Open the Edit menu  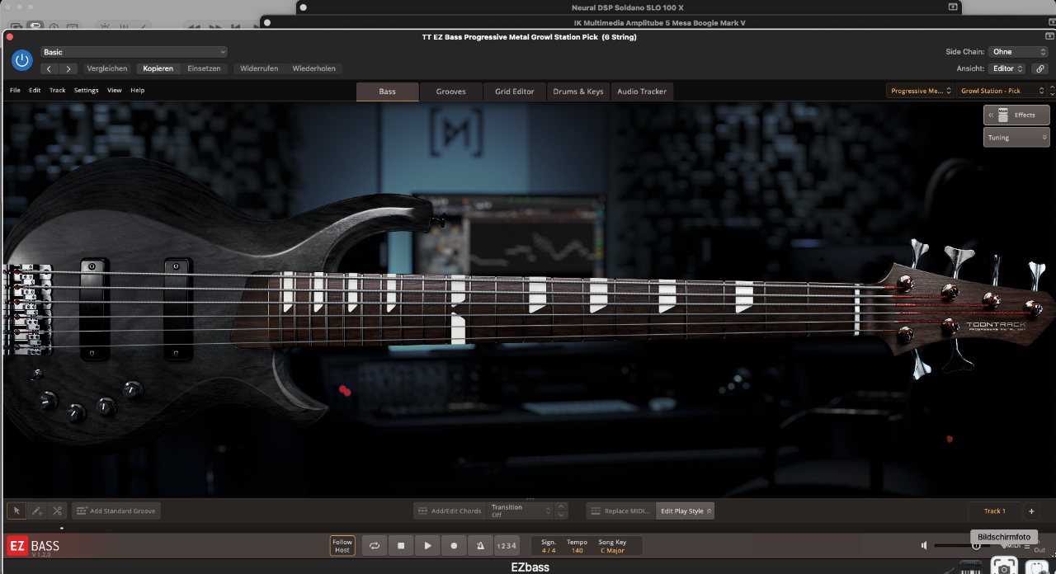coord(35,90)
